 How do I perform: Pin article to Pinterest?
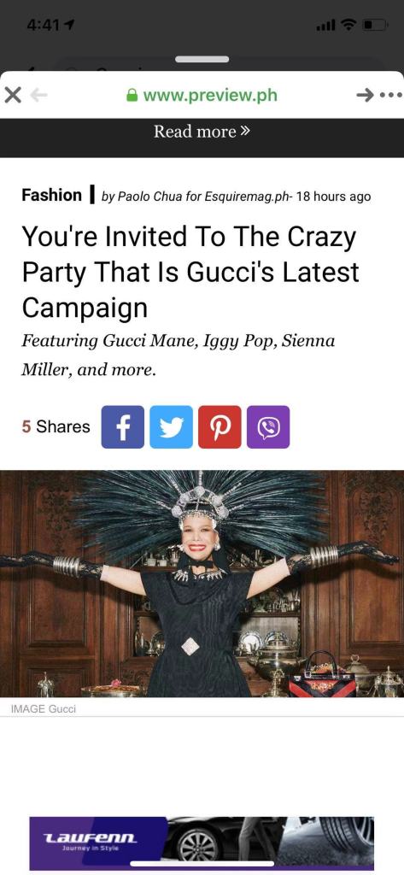point(220,427)
